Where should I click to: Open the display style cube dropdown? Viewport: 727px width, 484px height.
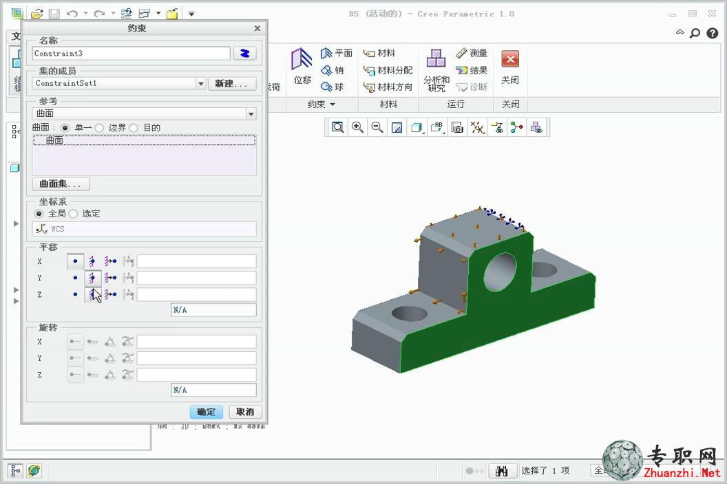coord(417,127)
